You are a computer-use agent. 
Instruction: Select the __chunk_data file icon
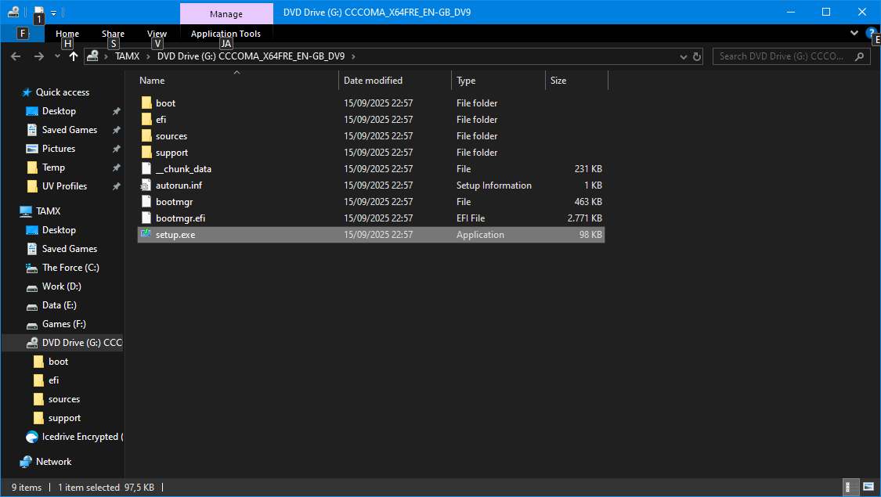tap(146, 168)
